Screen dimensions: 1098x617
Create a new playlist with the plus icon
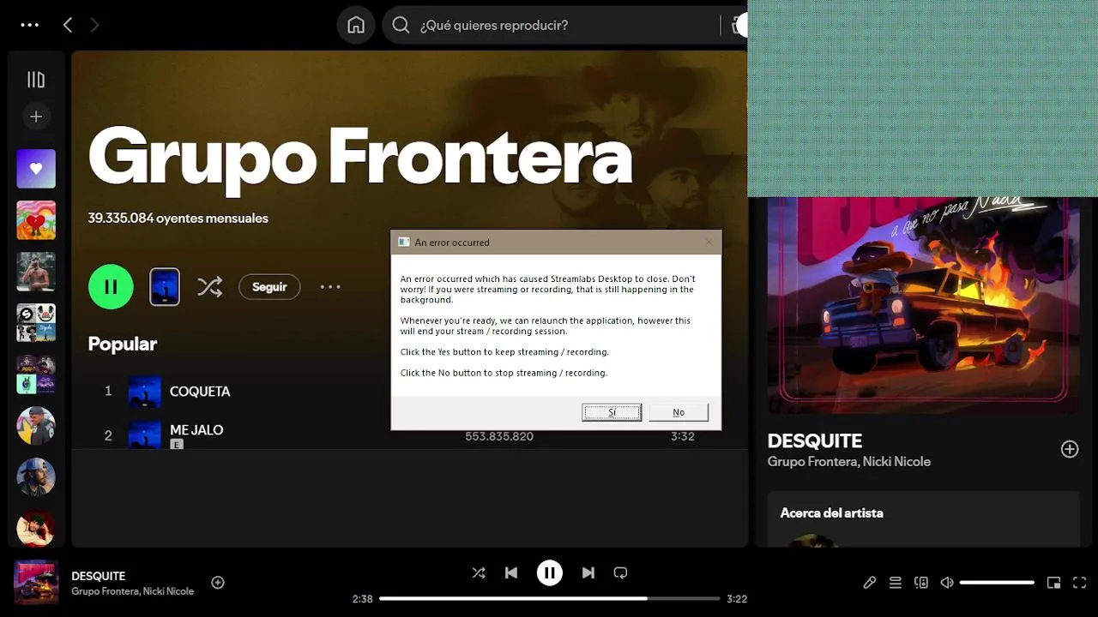(36, 117)
